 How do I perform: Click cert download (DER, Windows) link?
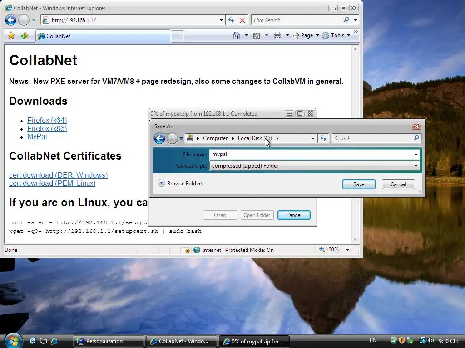point(59,175)
